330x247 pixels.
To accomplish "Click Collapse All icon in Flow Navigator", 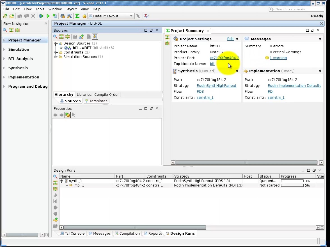I will tap(11, 30).
